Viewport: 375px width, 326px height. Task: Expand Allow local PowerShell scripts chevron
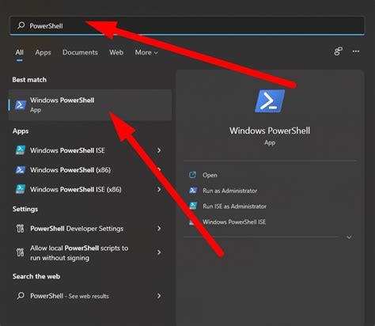(x=159, y=252)
